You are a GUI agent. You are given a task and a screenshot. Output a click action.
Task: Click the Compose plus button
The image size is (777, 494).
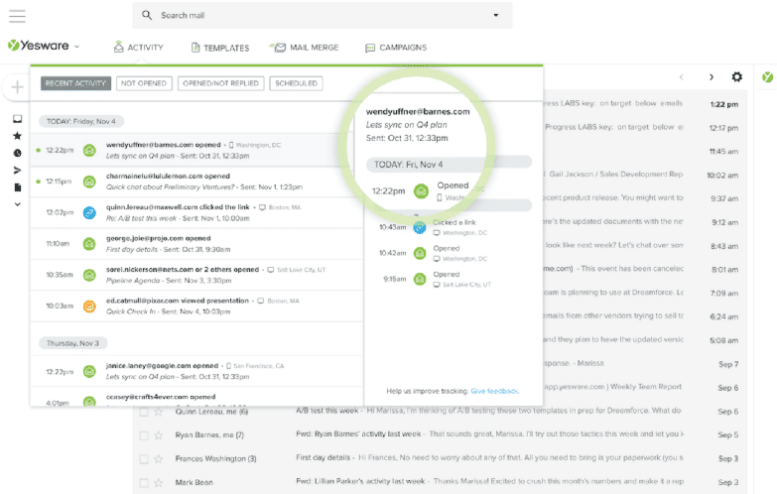(x=17, y=87)
